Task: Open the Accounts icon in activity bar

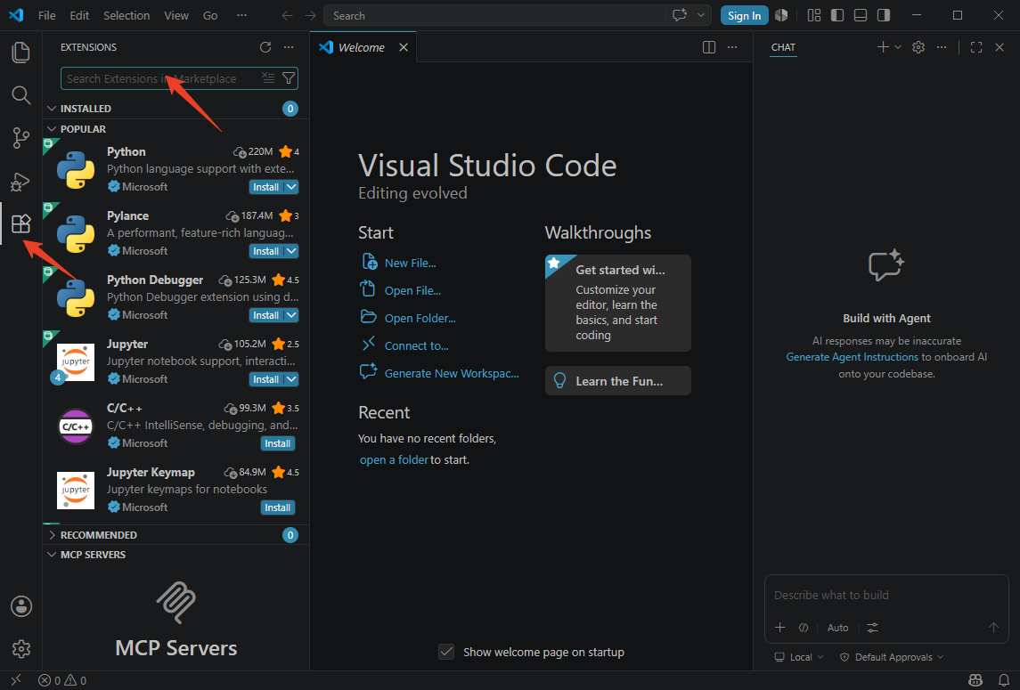Action: tap(20, 606)
